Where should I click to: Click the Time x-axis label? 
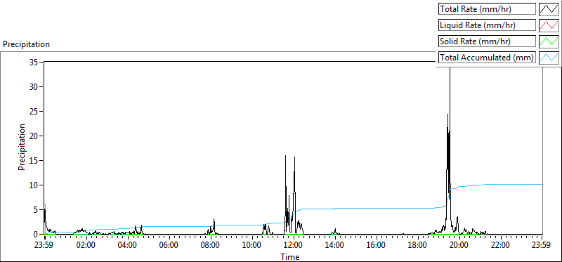(289, 256)
